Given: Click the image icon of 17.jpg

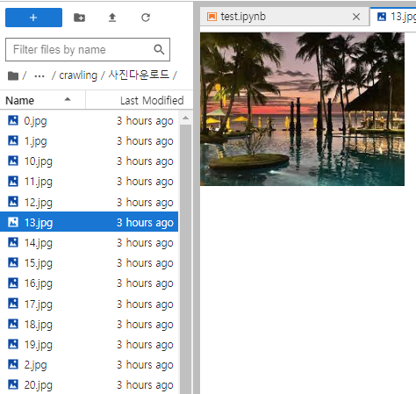Looking at the screenshot, I should (13, 304).
